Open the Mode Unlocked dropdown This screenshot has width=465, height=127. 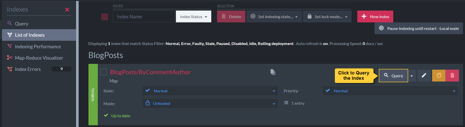(210, 103)
